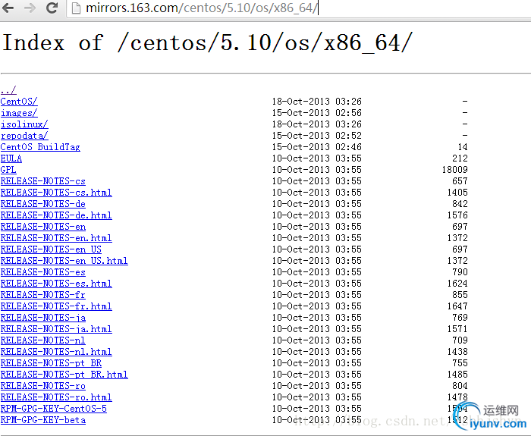
Task: Open RELEASE-NOTES-es link
Action: (x=43, y=272)
